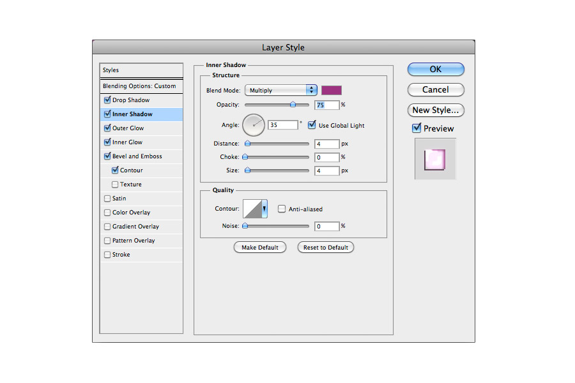Open the shadow color swatch
Viewport: 575px width, 383px height.
click(332, 90)
